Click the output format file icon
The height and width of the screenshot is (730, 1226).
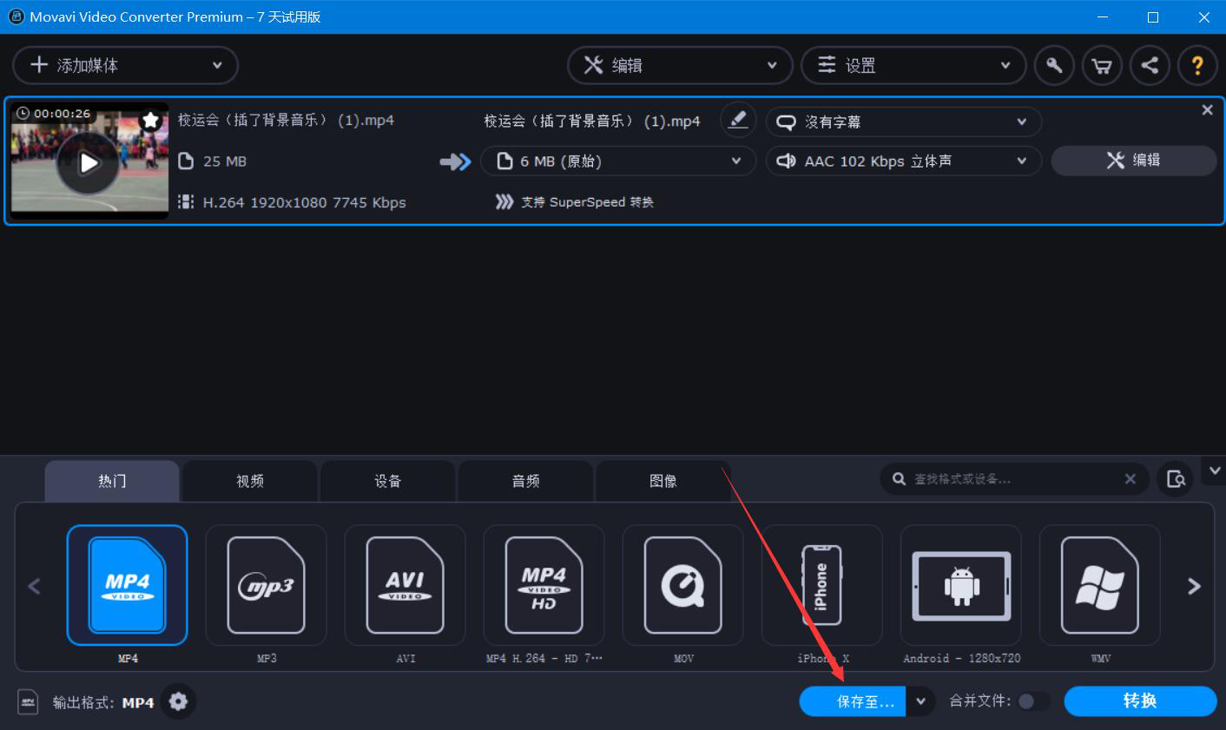tap(28, 701)
